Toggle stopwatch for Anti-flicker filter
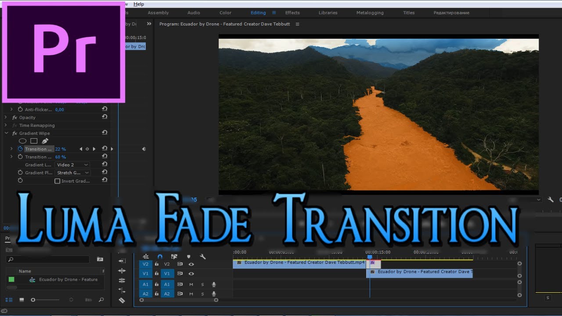This screenshot has height=316, width=562. coord(20,109)
